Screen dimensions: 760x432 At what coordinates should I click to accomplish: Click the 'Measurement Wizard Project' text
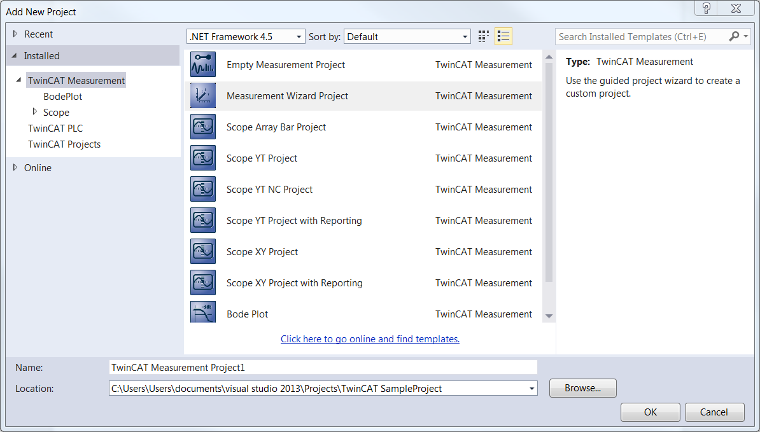click(x=288, y=96)
